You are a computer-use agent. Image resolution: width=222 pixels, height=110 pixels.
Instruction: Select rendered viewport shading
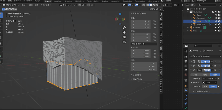(x=157, y=5)
